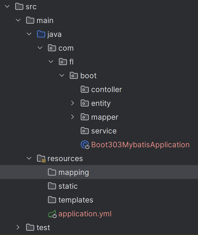Image resolution: width=198 pixels, height=235 pixels.
Task: Collapse the boot package chevron
Action: 62,76
